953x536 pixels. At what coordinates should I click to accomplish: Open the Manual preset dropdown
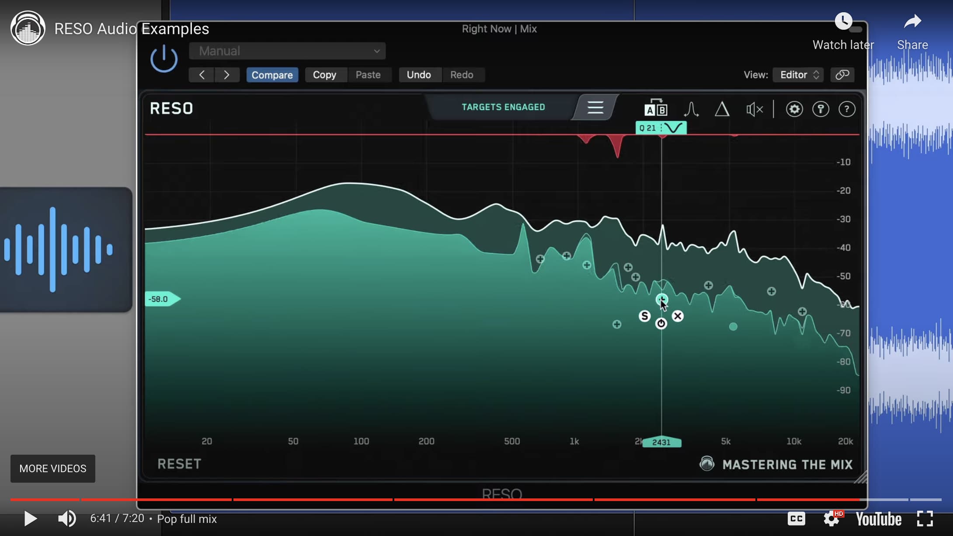[x=287, y=51]
